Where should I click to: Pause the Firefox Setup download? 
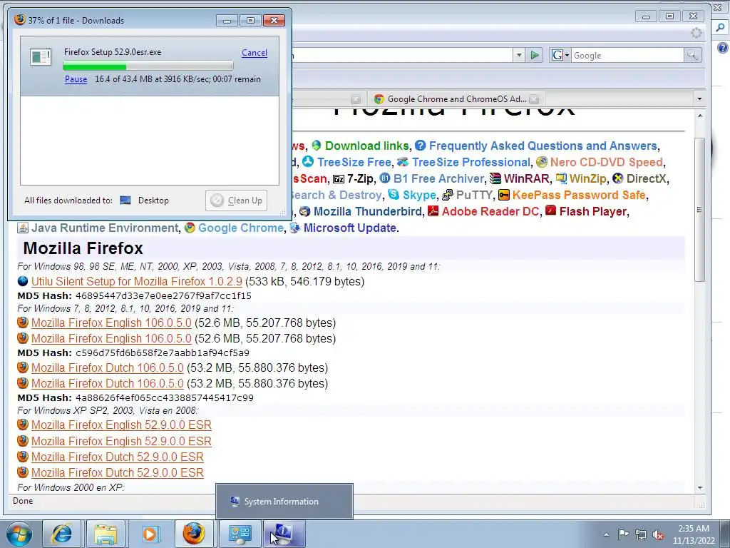point(76,79)
